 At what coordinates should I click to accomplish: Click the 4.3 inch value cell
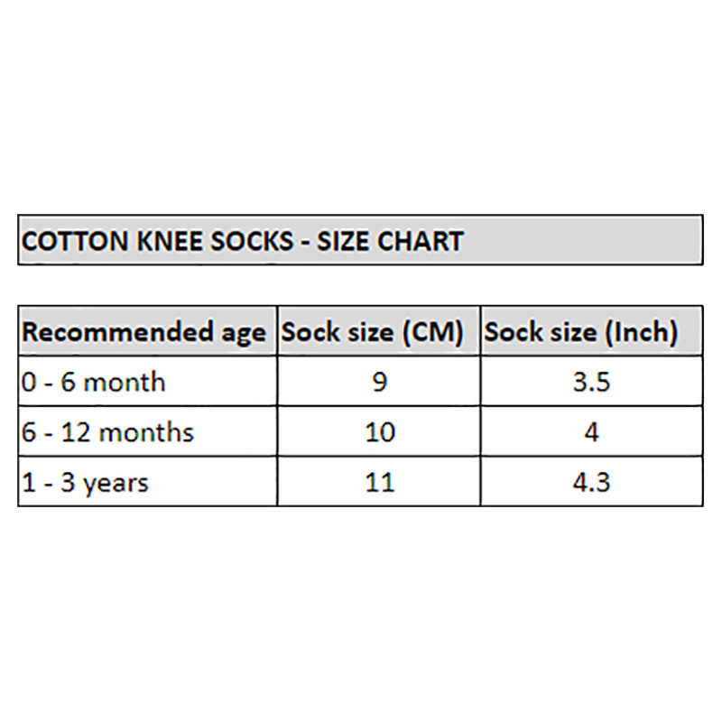[592, 482]
